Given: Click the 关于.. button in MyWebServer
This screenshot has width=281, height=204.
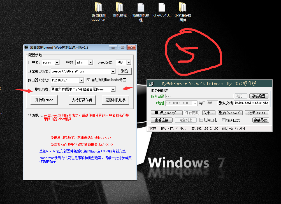Looking at the screenshot, I should (209, 113).
